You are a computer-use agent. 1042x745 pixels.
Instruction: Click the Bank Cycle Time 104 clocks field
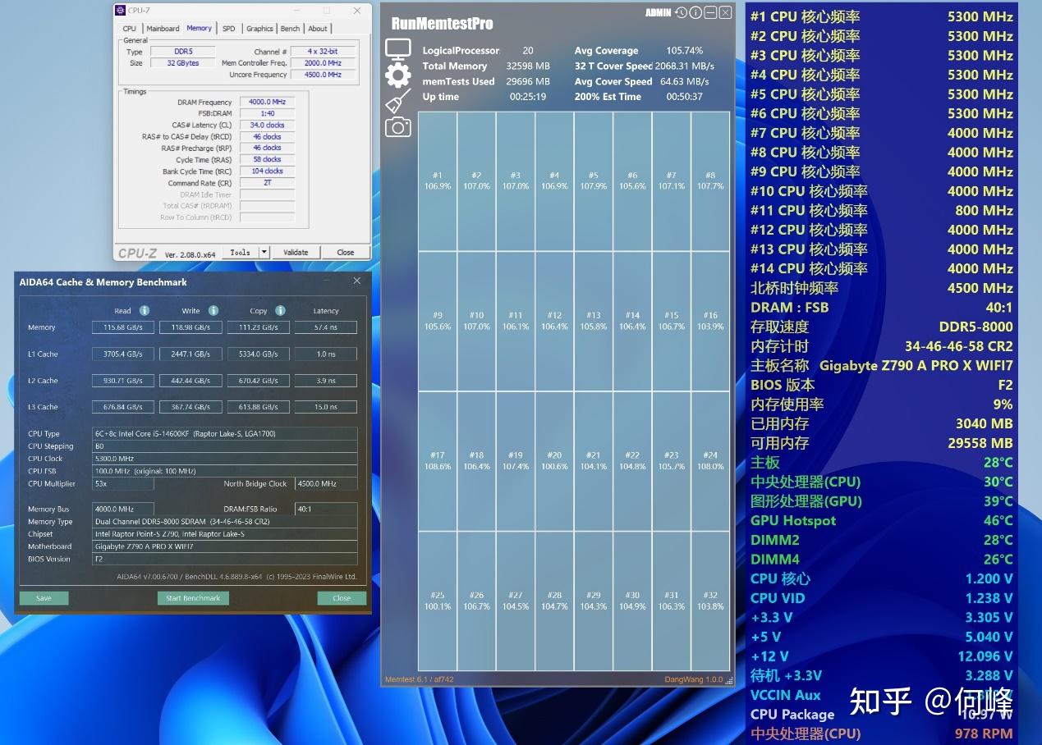tap(267, 171)
